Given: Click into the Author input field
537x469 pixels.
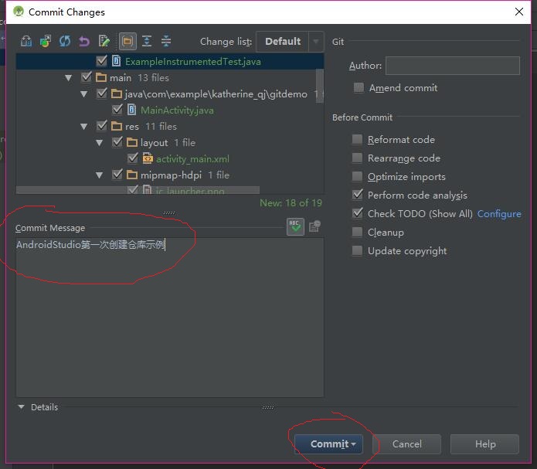Looking at the screenshot, I should pyautogui.click(x=453, y=66).
